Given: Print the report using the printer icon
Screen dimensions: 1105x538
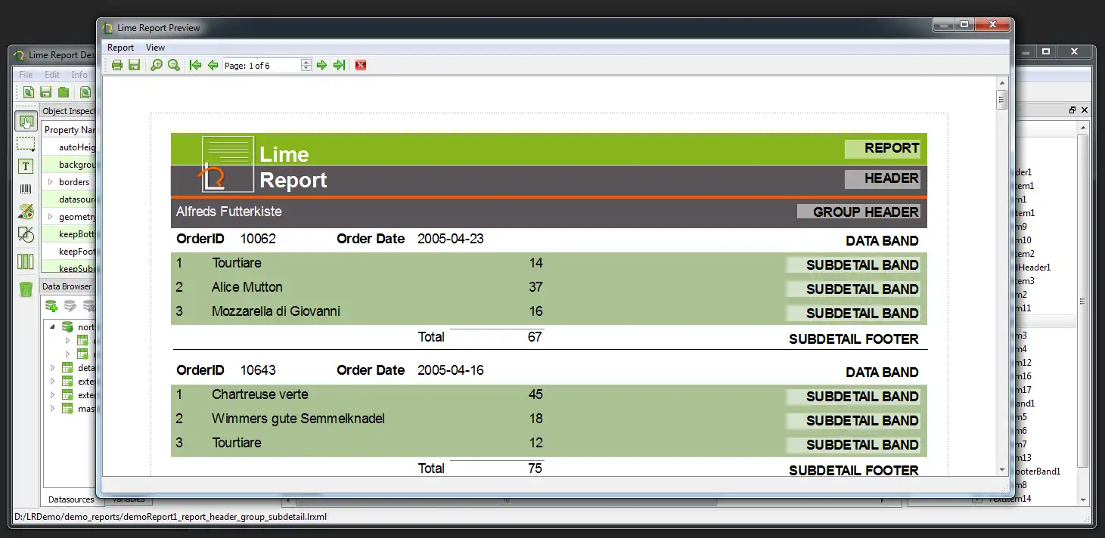Looking at the screenshot, I should pyautogui.click(x=117, y=65).
